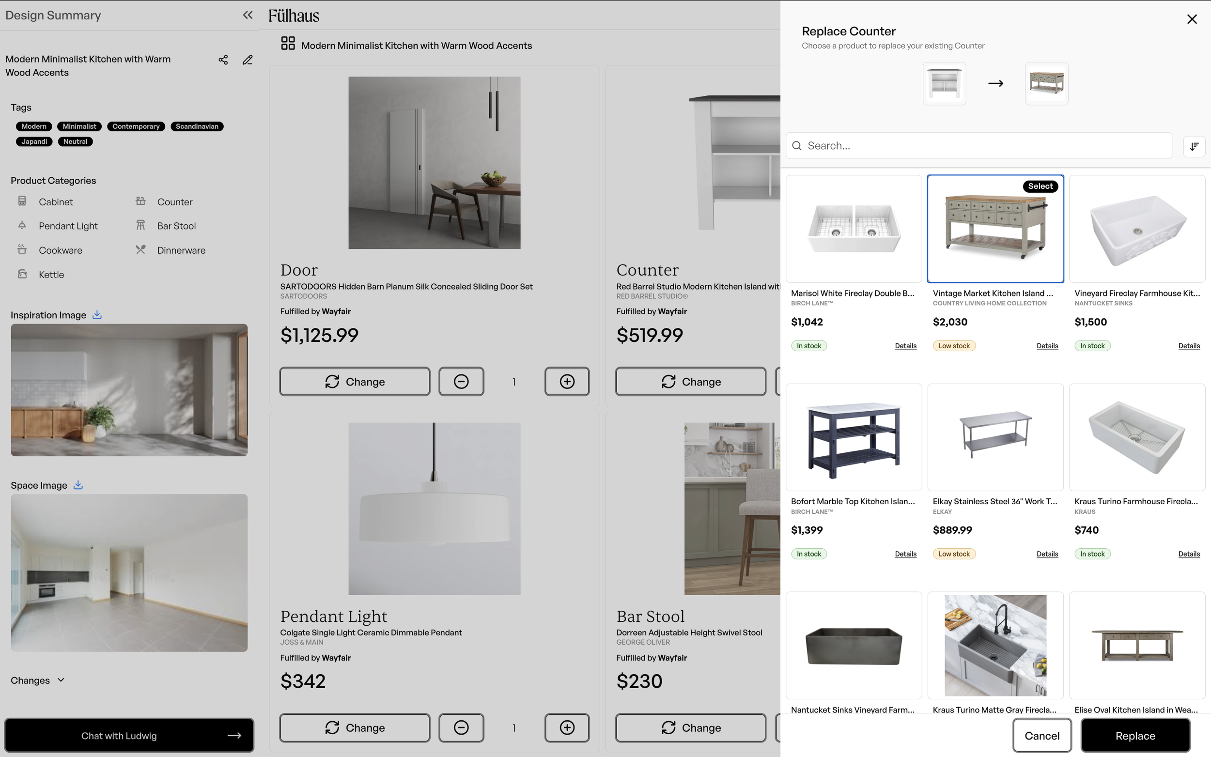
Task: Increase the Door quantity with plus stepper
Action: click(567, 381)
